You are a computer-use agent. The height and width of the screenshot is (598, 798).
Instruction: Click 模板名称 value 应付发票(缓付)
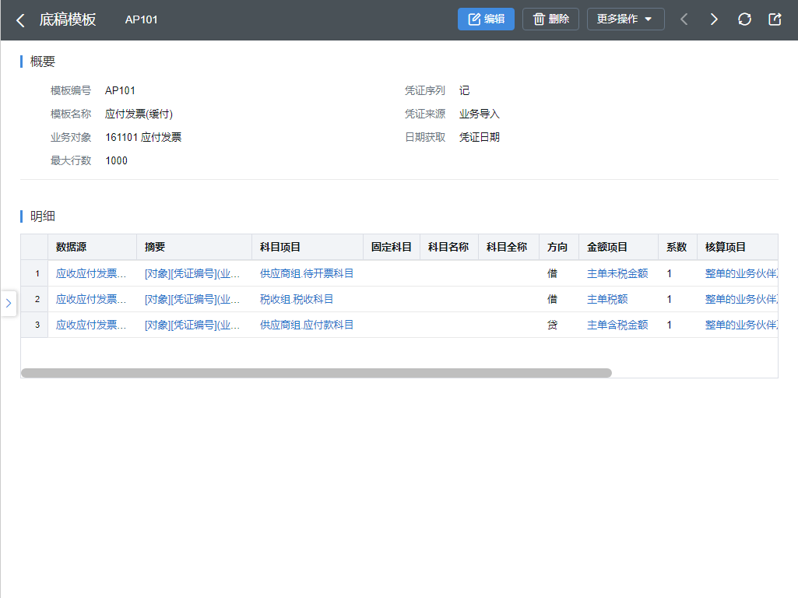[x=139, y=114]
